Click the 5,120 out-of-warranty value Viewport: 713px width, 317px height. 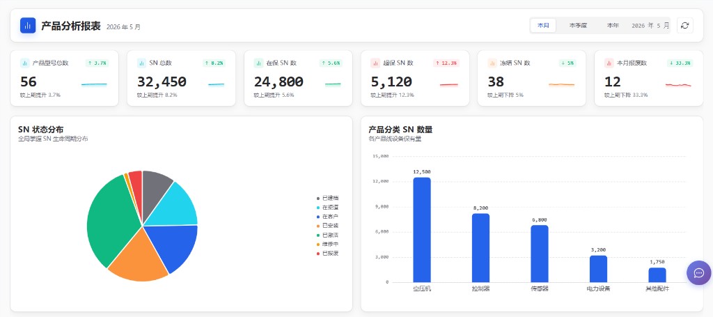(391, 82)
